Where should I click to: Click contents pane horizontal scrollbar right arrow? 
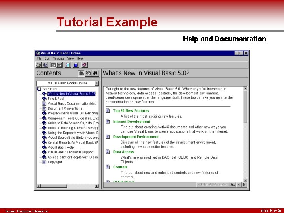click(x=97, y=186)
